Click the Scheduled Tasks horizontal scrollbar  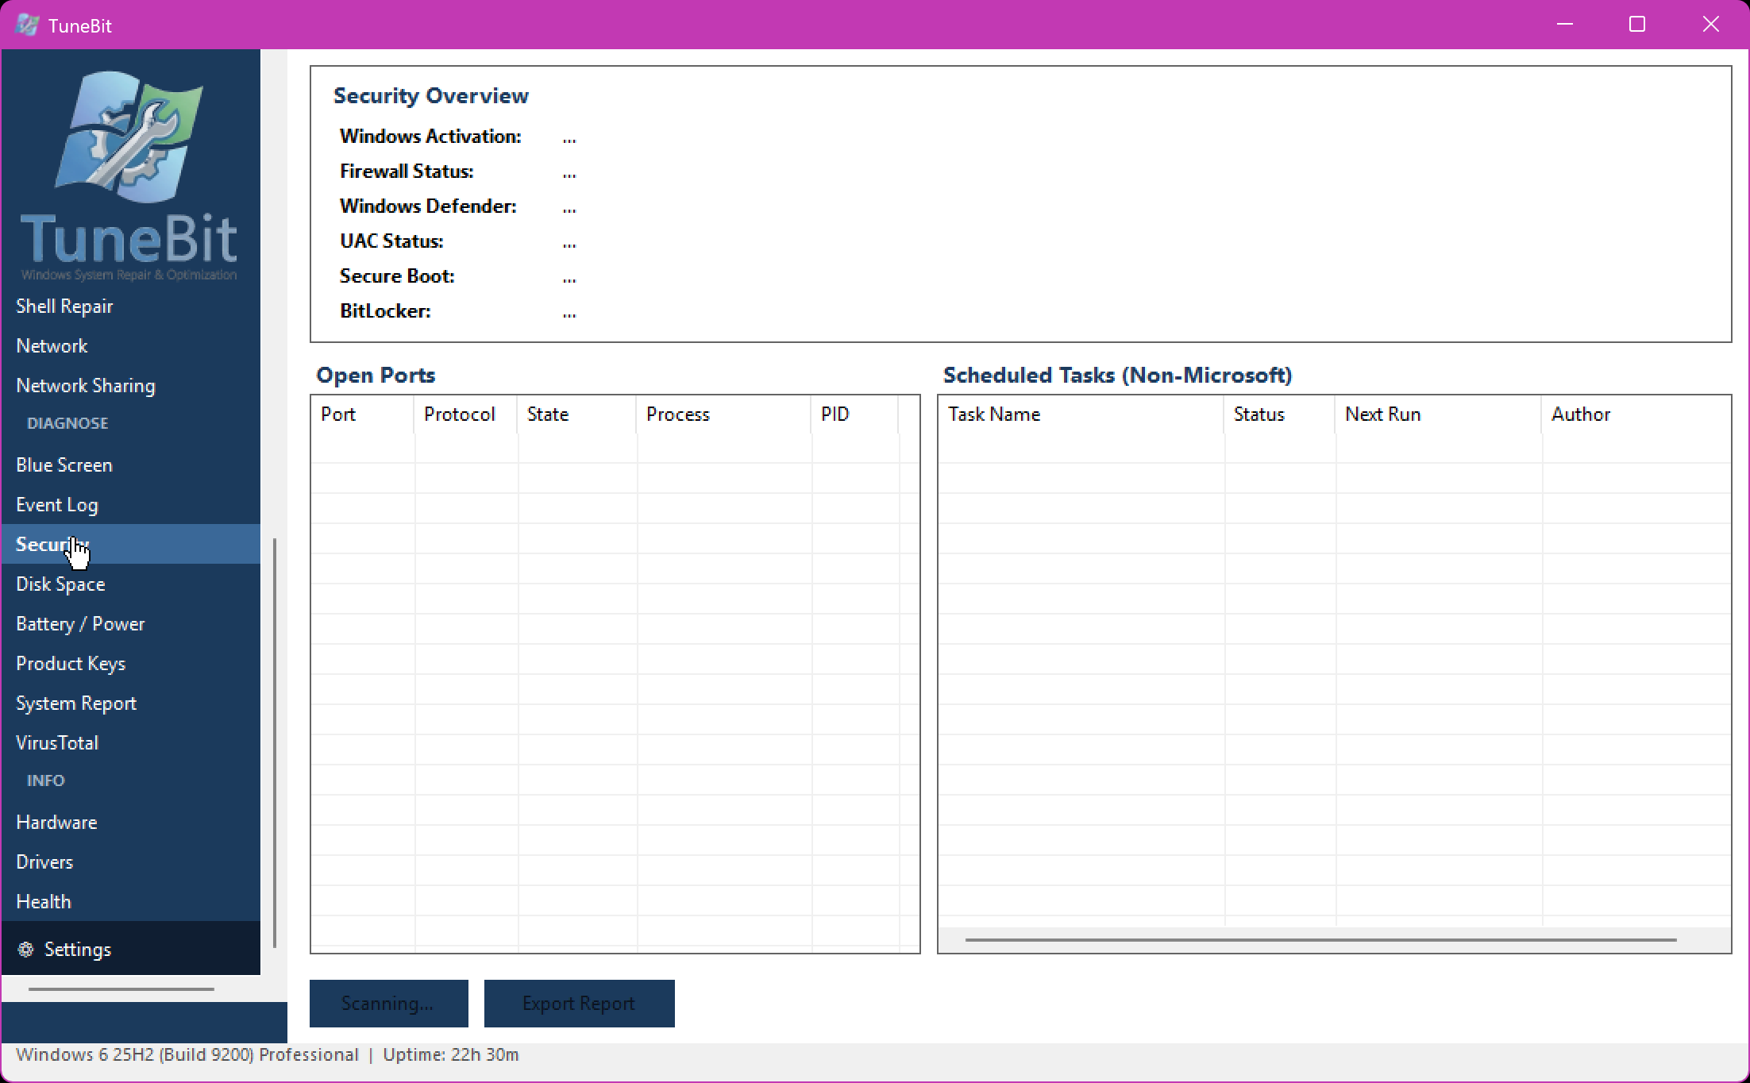(x=1320, y=940)
